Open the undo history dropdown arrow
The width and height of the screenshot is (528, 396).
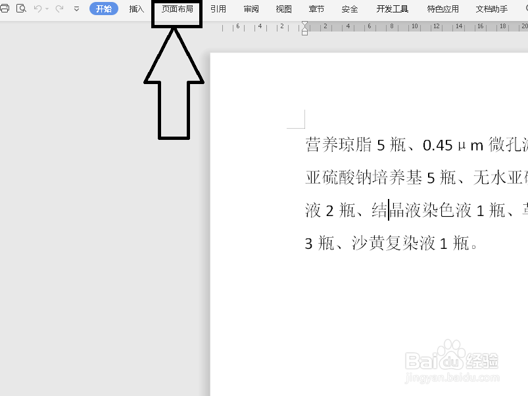click(x=47, y=9)
